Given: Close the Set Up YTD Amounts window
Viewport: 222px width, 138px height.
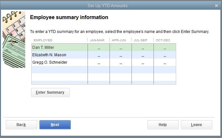Looking at the screenshot, I should (217, 5).
